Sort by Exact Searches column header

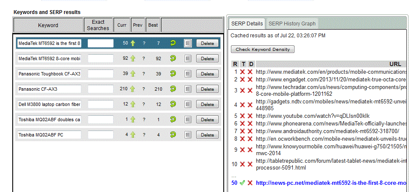tap(98, 25)
